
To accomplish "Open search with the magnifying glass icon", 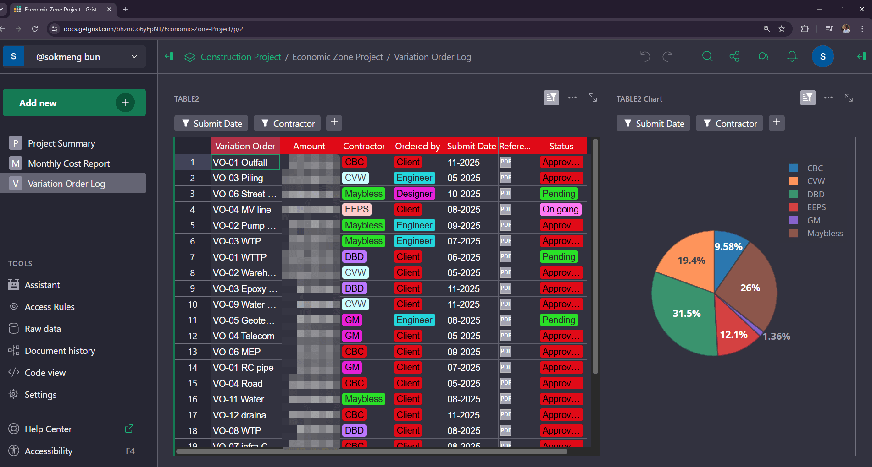I will pyautogui.click(x=707, y=56).
